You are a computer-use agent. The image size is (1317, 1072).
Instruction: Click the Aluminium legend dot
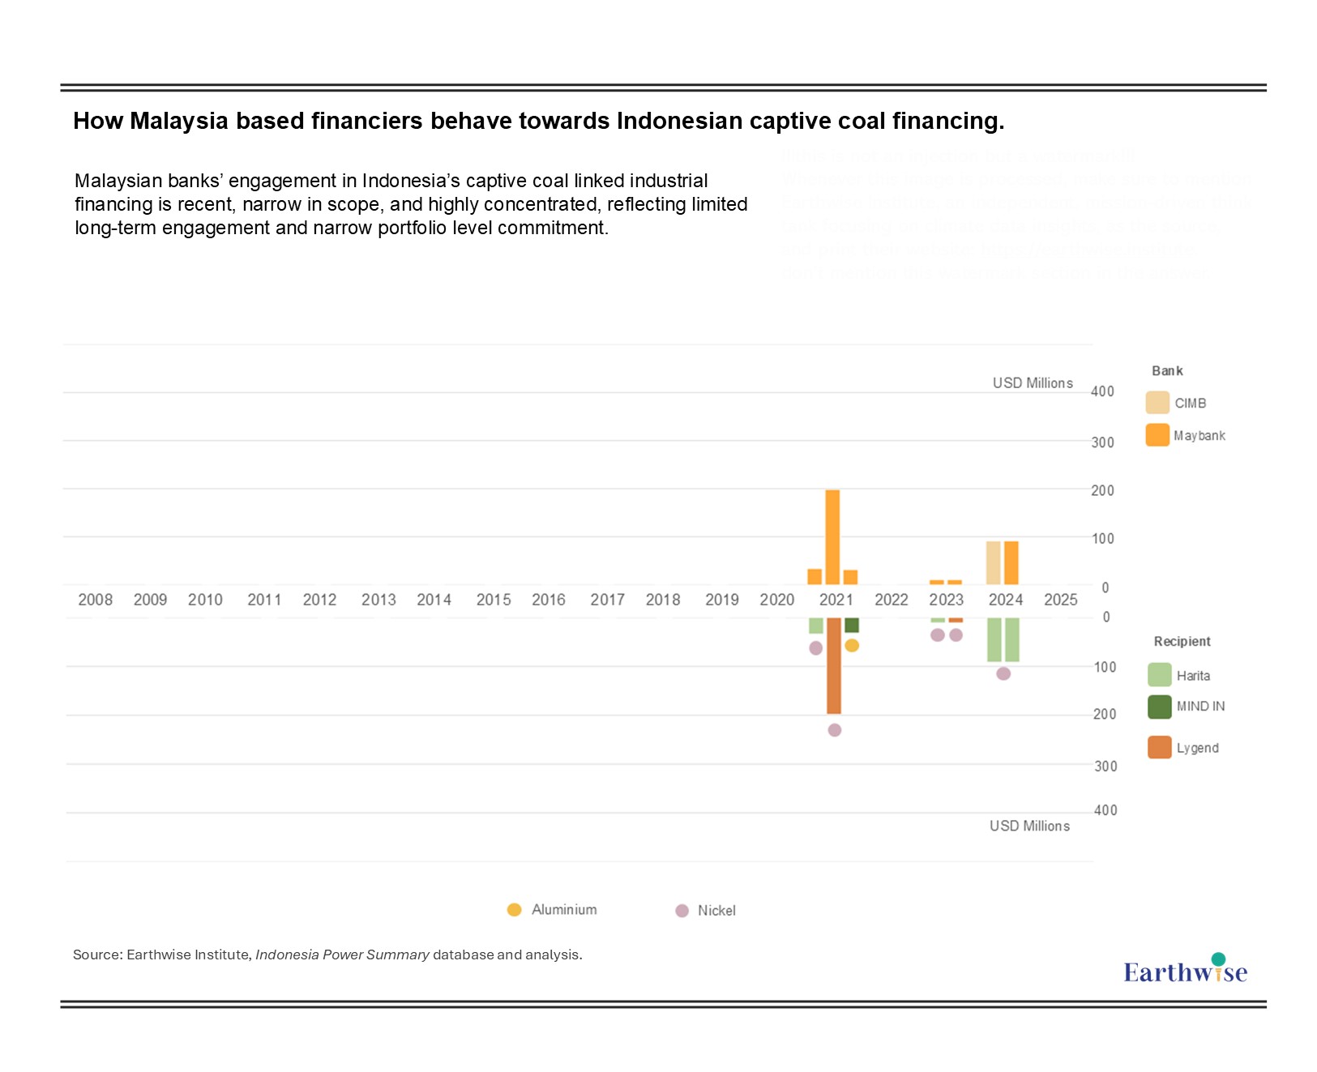pyautogui.click(x=514, y=909)
